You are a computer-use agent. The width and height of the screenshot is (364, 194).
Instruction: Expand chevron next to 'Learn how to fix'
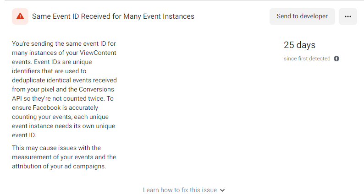[222, 190]
